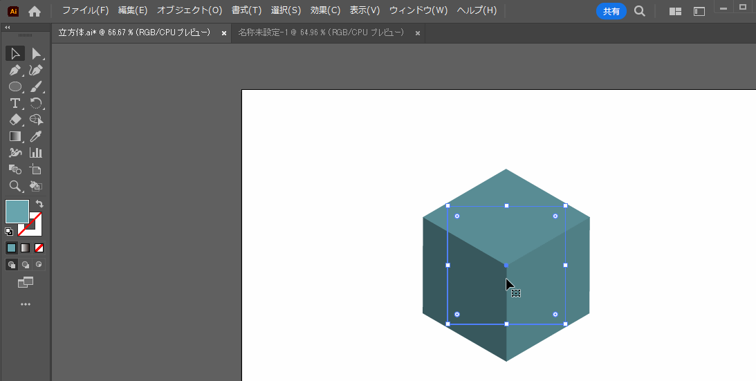Open the ファイル(F) menu
The height and width of the screenshot is (381, 756).
85,10
